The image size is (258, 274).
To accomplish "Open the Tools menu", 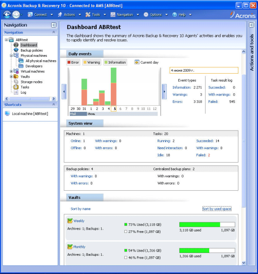I will [96, 15].
